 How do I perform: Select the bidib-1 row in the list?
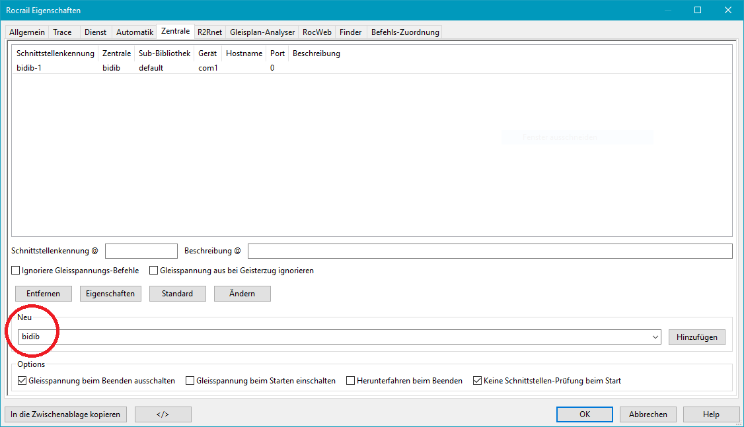click(x=30, y=68)
